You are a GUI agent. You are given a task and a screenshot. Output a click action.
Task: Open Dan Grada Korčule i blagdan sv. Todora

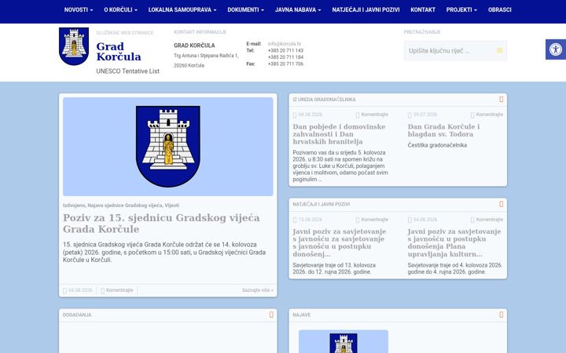tap(443, 130)
